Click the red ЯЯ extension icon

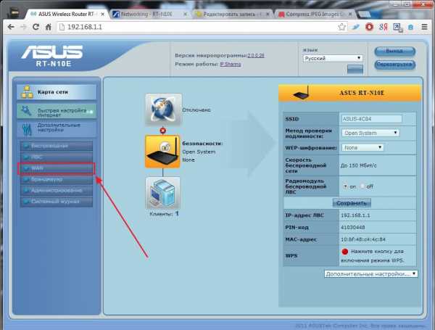pos(383,27)
